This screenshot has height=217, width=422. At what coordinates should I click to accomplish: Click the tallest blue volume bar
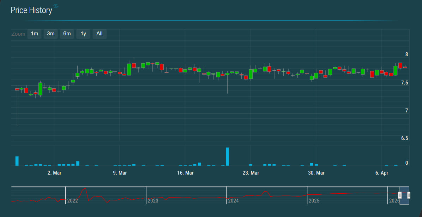point(228,157)
